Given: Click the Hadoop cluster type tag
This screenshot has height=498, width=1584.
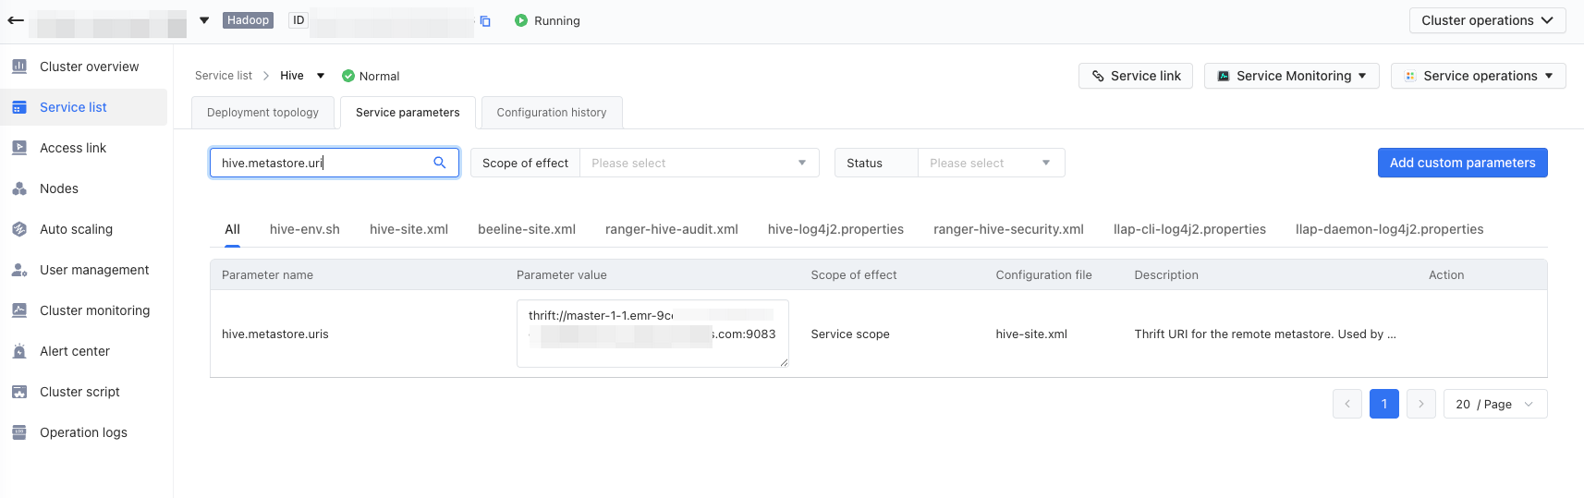Looking at the screenshot, I should coord(248,20).
